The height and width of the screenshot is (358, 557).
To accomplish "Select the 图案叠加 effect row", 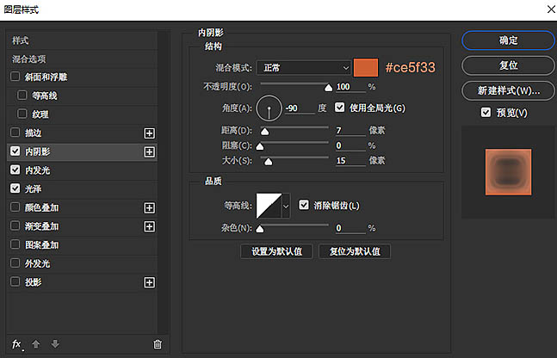I will pos(82,244).
